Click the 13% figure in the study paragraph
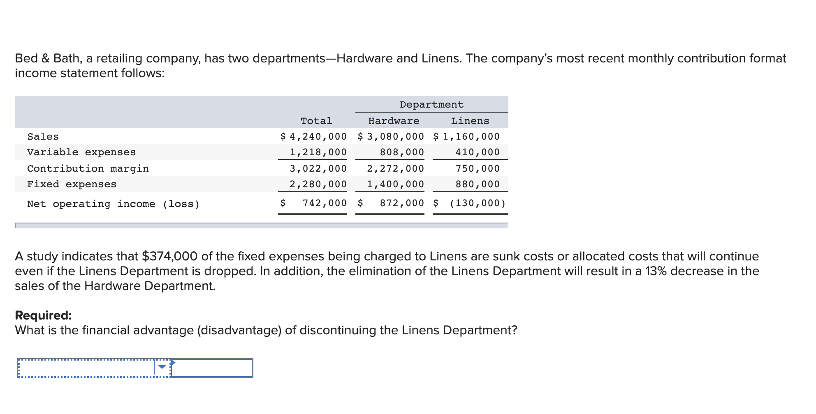Viewport: 816px width, 414px height. 656,271
